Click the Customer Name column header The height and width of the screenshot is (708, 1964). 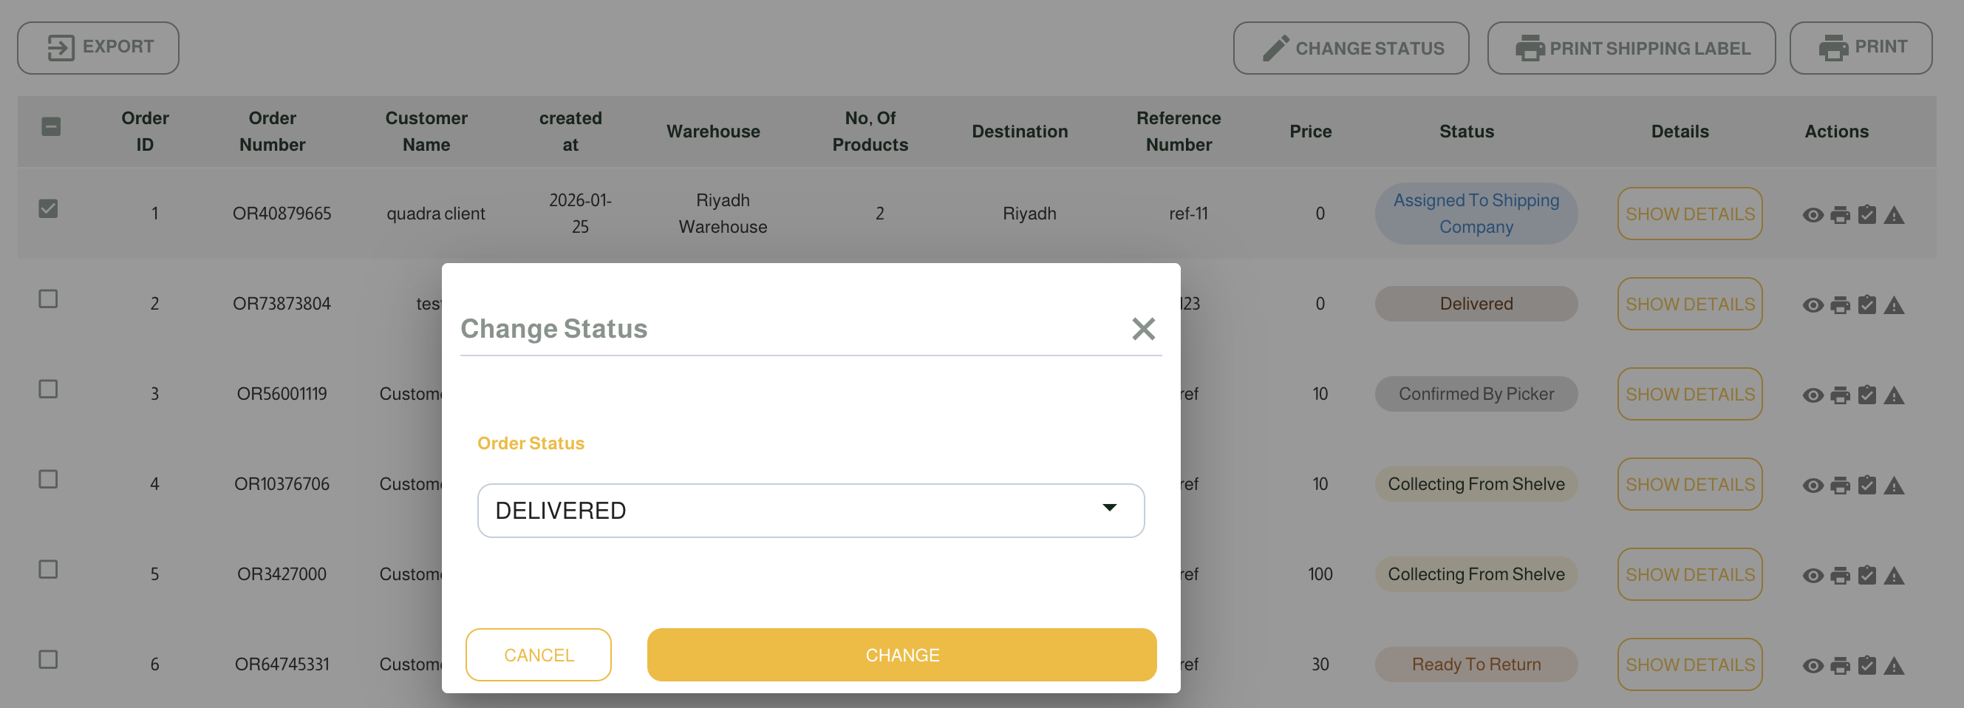[426, 132]
